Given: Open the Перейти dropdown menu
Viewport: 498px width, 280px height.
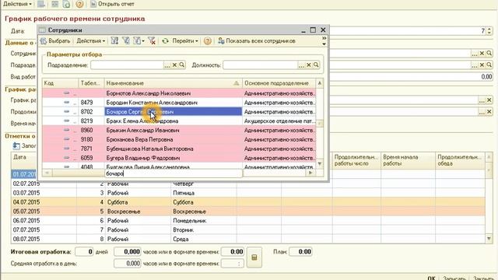Looking at the screenshot, I should 185,41.
